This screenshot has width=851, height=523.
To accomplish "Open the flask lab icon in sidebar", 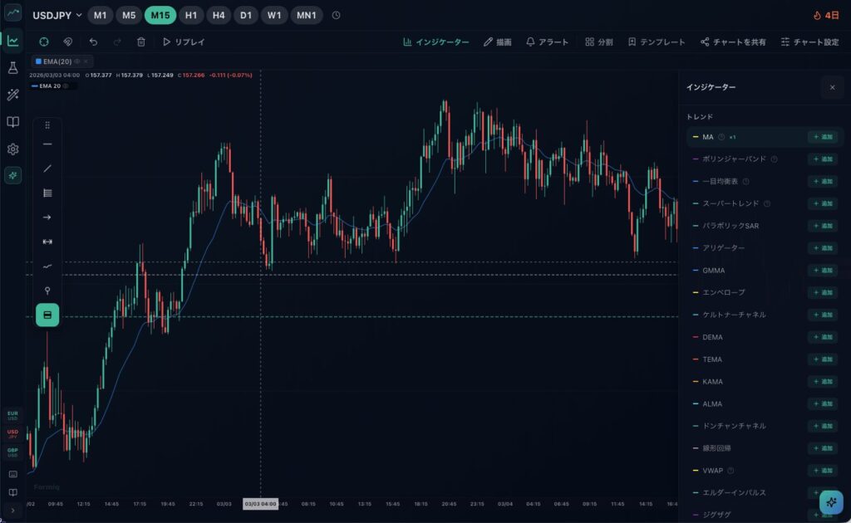I will click(12, 67).
